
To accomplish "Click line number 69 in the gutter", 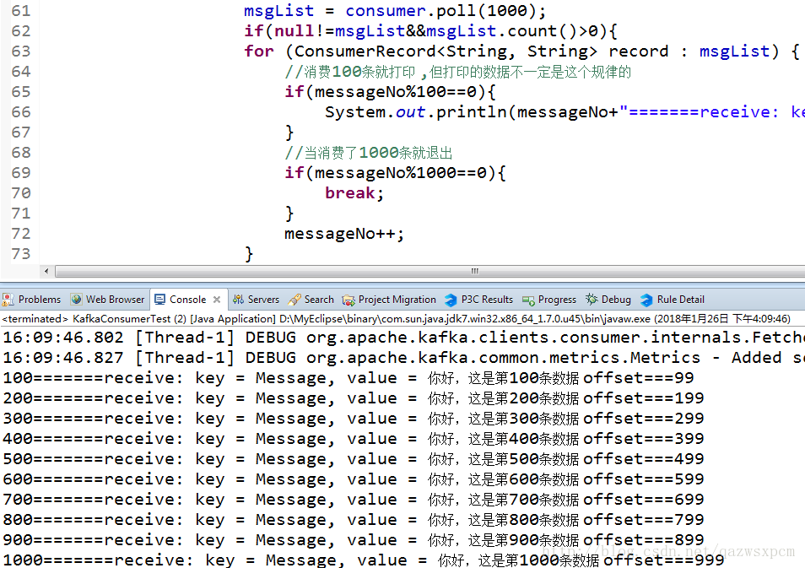I will (x=20, y=173).
